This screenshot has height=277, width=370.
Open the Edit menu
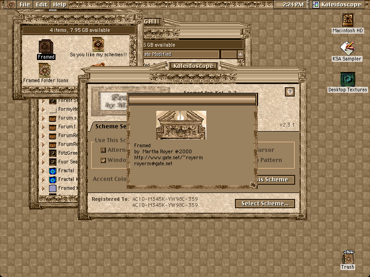point(42,5)
